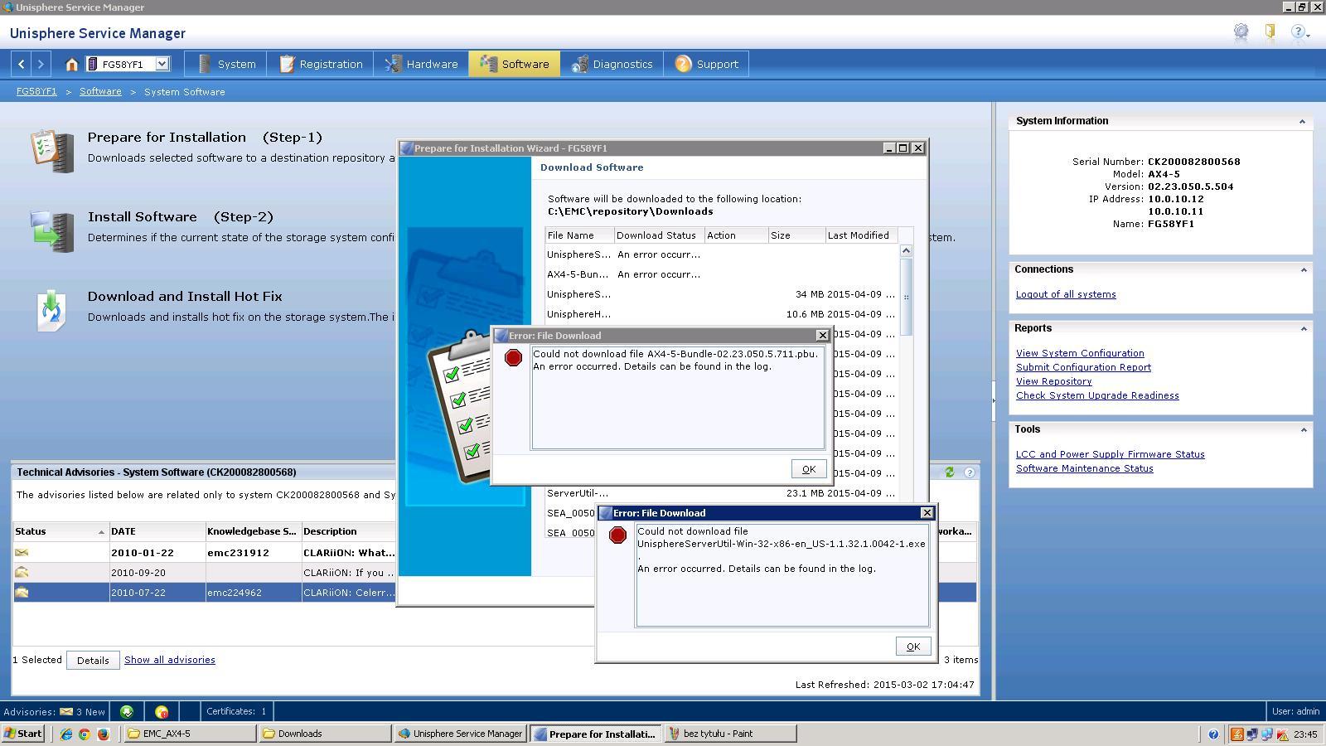The image size is (1326, 746).
Task: Open the Diagnostics tab
Action: (x=612, y=64)
